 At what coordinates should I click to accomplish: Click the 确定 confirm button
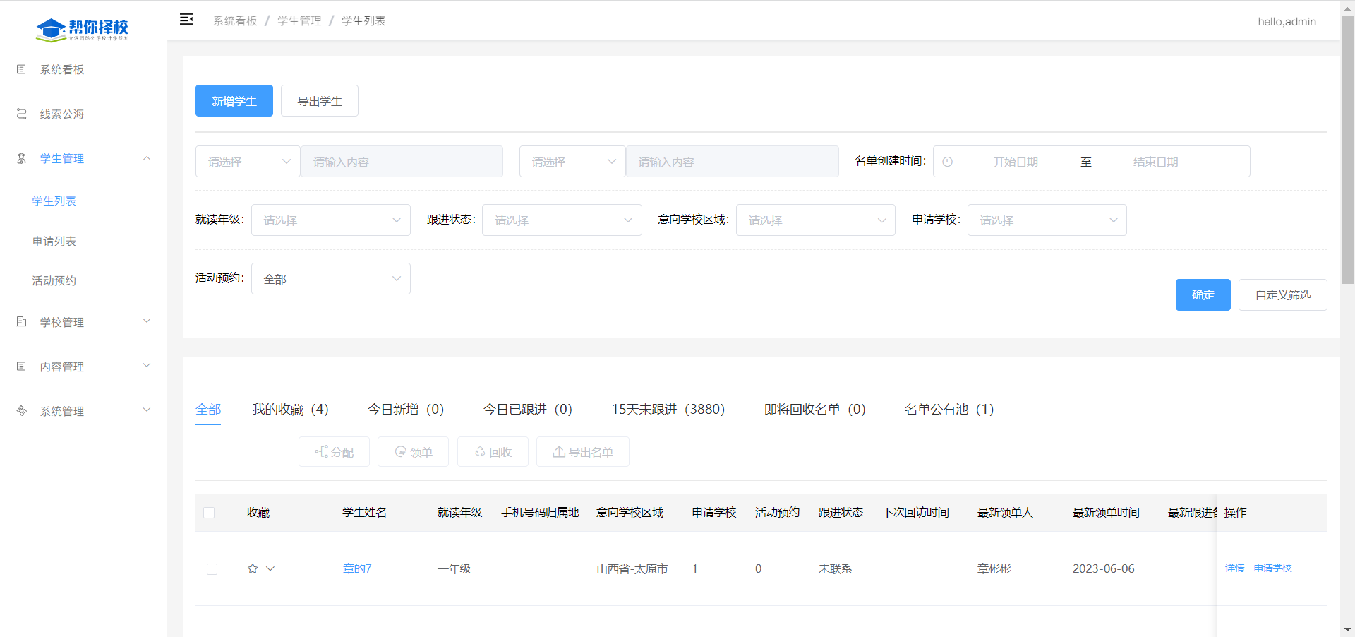click(1203, 294)
